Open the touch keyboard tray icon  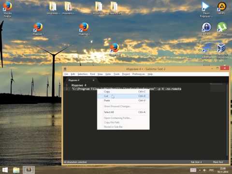(193, 170)
